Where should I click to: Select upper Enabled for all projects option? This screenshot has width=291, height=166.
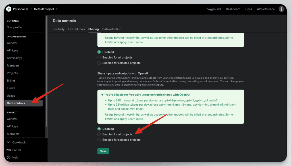99,58
